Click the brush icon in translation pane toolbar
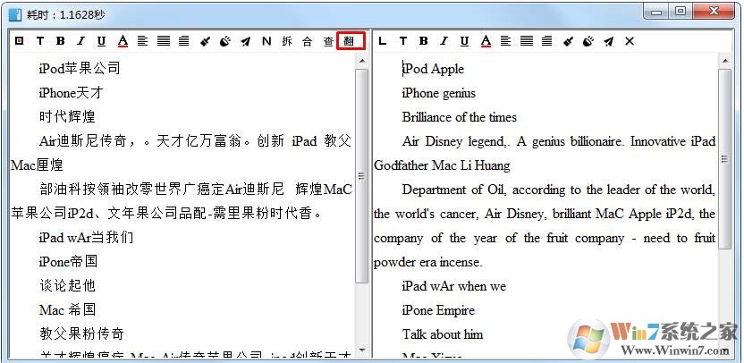 click(x=568, y=41)
